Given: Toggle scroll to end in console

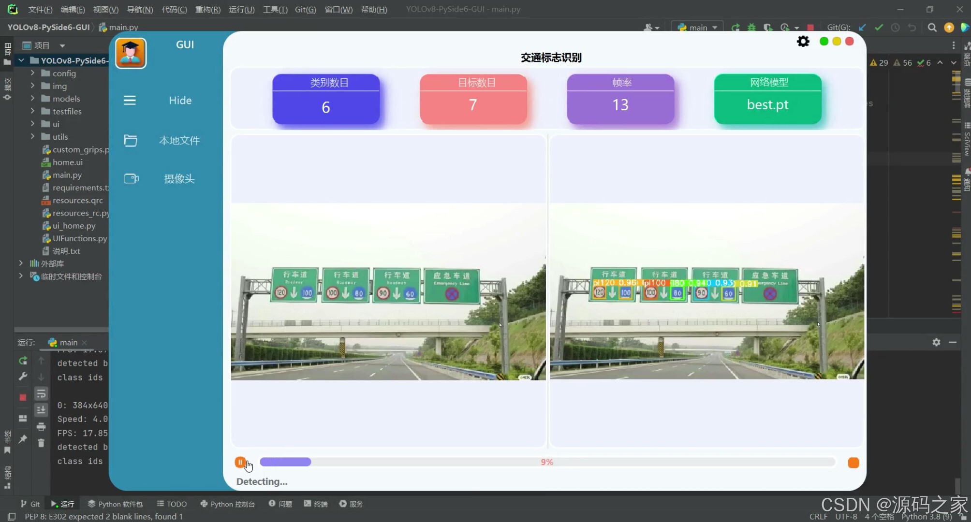Looking at the screenshot, I should click(41, 410).
